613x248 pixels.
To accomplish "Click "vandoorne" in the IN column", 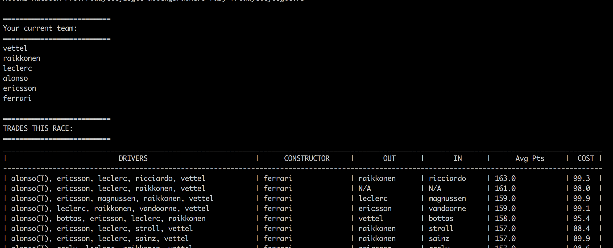I will point(447,209).
